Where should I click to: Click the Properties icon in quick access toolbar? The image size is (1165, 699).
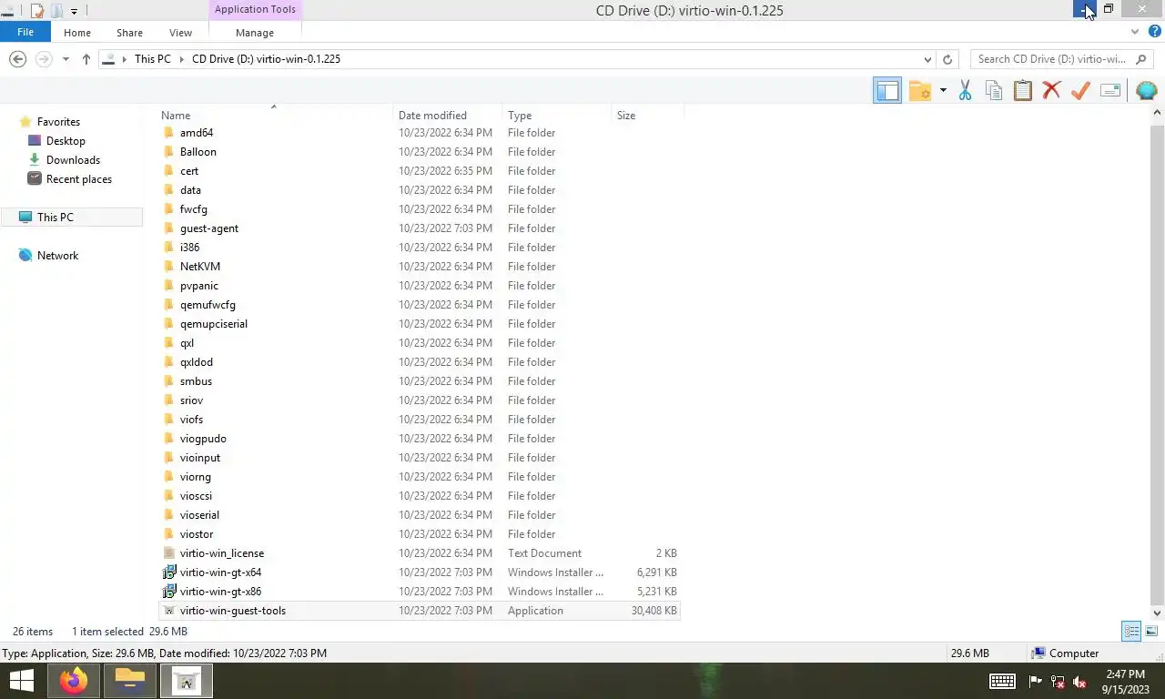tap(37, 11)
